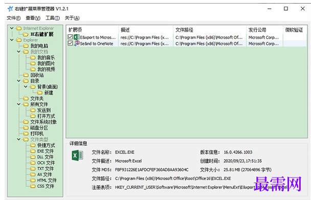Open the 关于(A) menu
311x200 pixels.
tap(72, 18)
